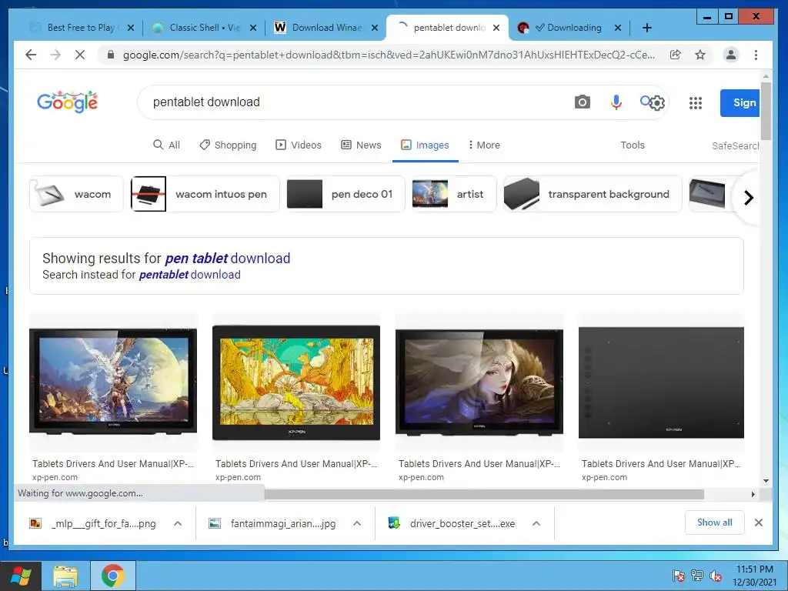Open Chrome three-dot menu
The height and width of the screenshot is (591, 788).
coord(756,55)
